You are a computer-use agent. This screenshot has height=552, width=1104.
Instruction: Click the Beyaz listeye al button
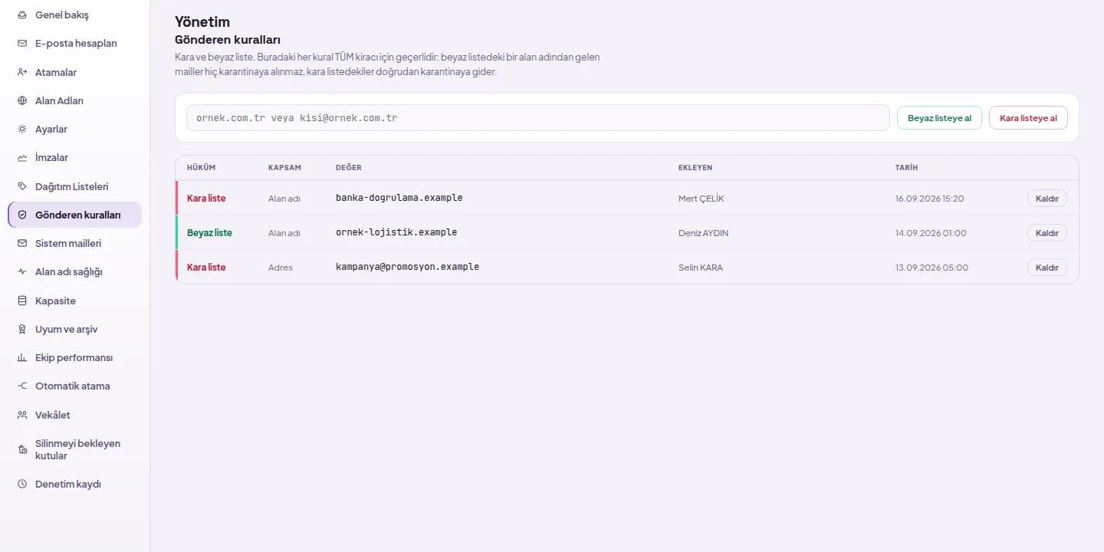pyautogui.click(x=939, y=118)
